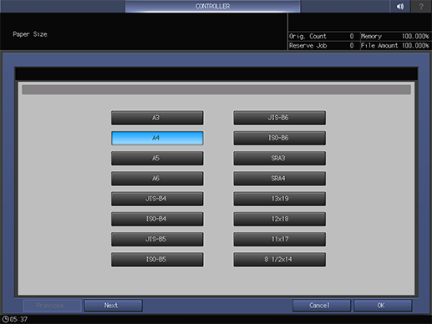
Task: Select JIS-B4 paper size
Action: click(x=157, y=199)
